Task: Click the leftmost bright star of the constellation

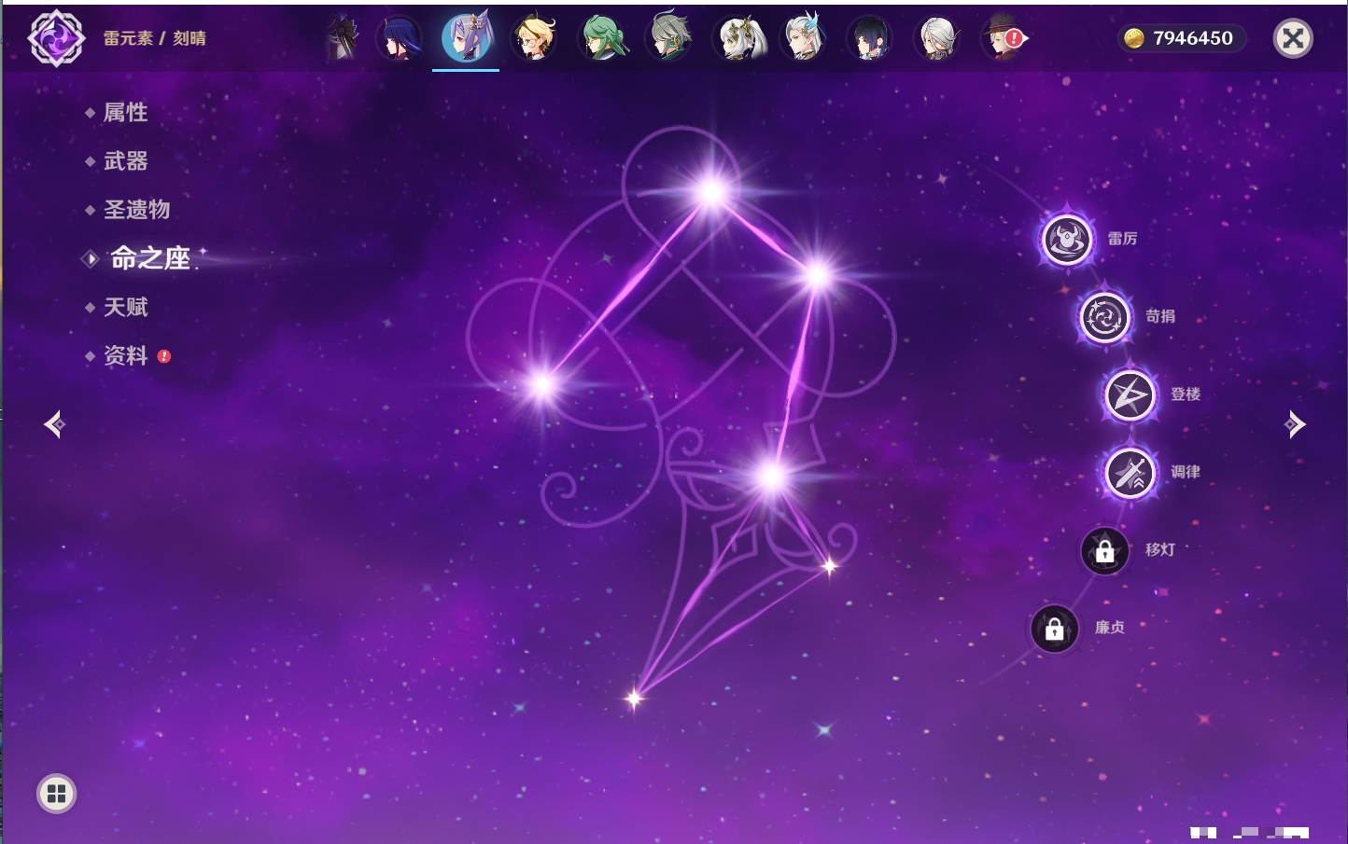Action: coord(542,385)
